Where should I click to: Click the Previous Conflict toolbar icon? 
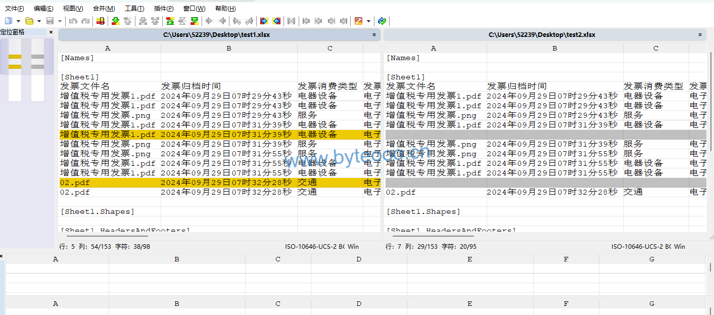(155, 21)
